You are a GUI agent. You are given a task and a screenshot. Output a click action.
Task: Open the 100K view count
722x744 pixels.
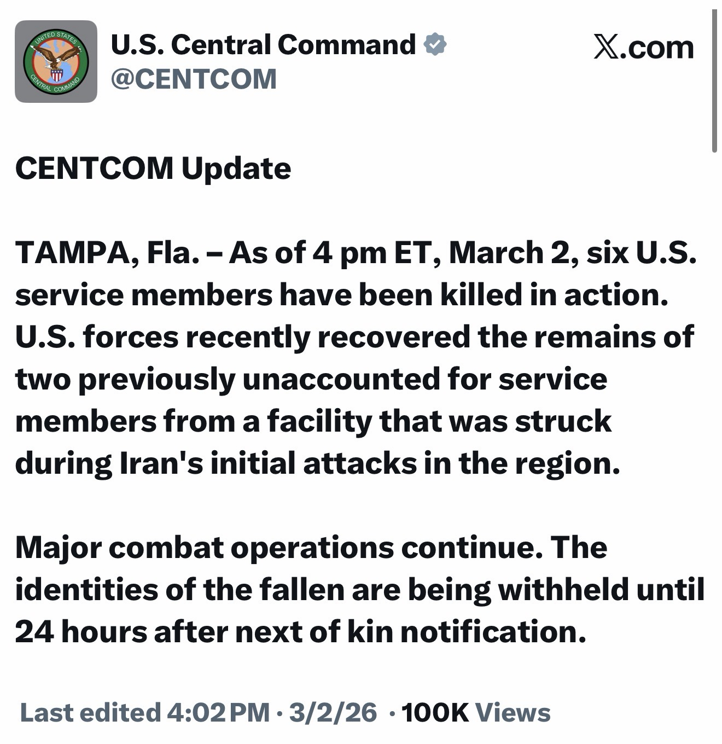point(435,712)
